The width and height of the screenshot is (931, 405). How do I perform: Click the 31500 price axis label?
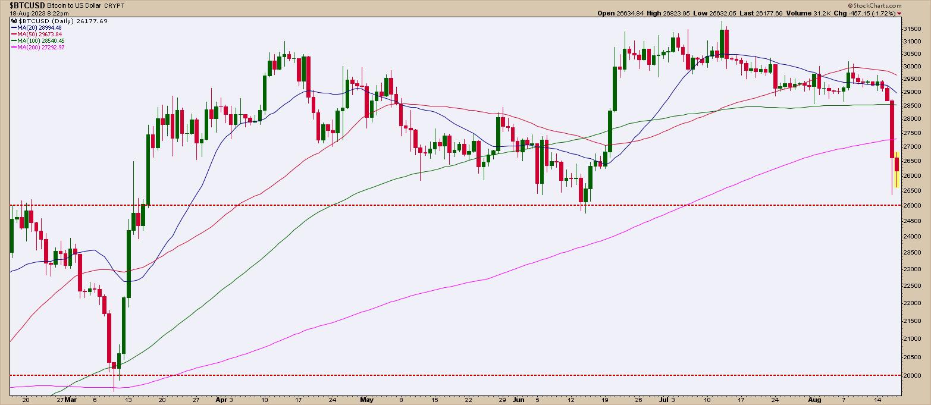point(915,29)
